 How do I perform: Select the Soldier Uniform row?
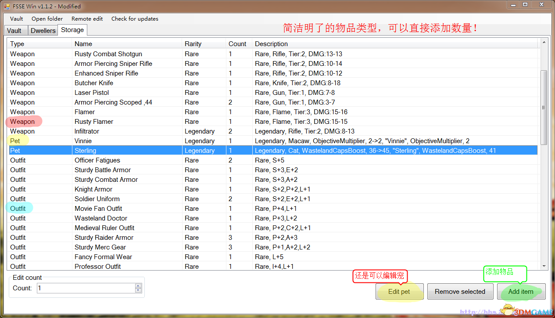pos(272,199)
